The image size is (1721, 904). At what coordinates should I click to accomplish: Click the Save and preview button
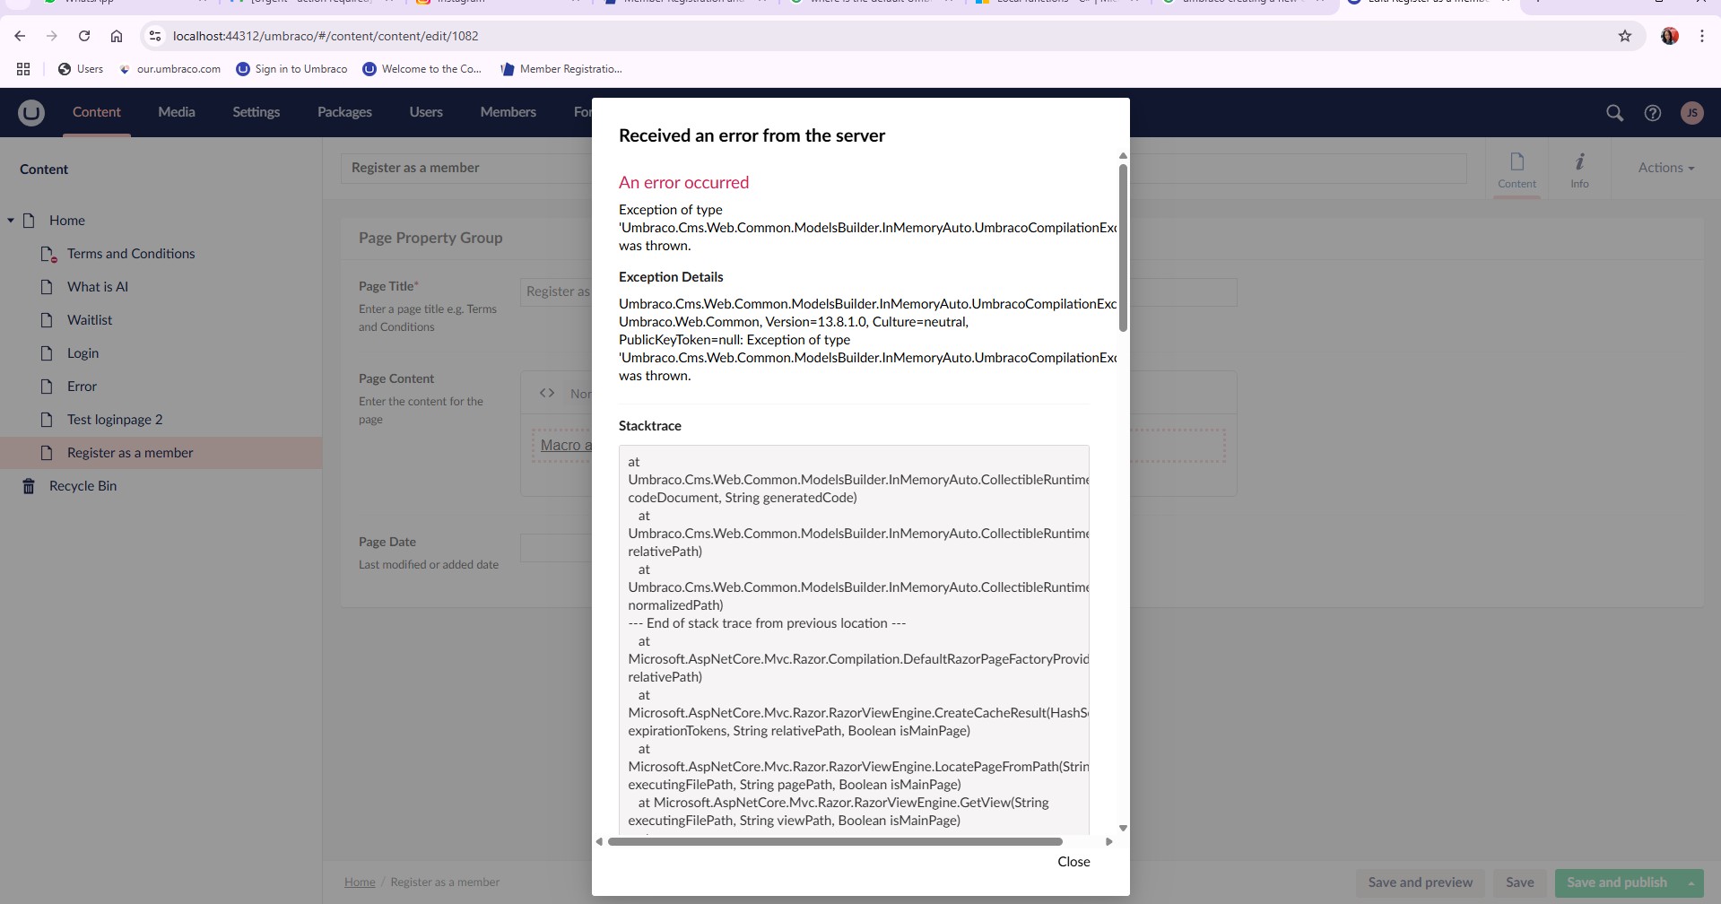coord(1421,882)
